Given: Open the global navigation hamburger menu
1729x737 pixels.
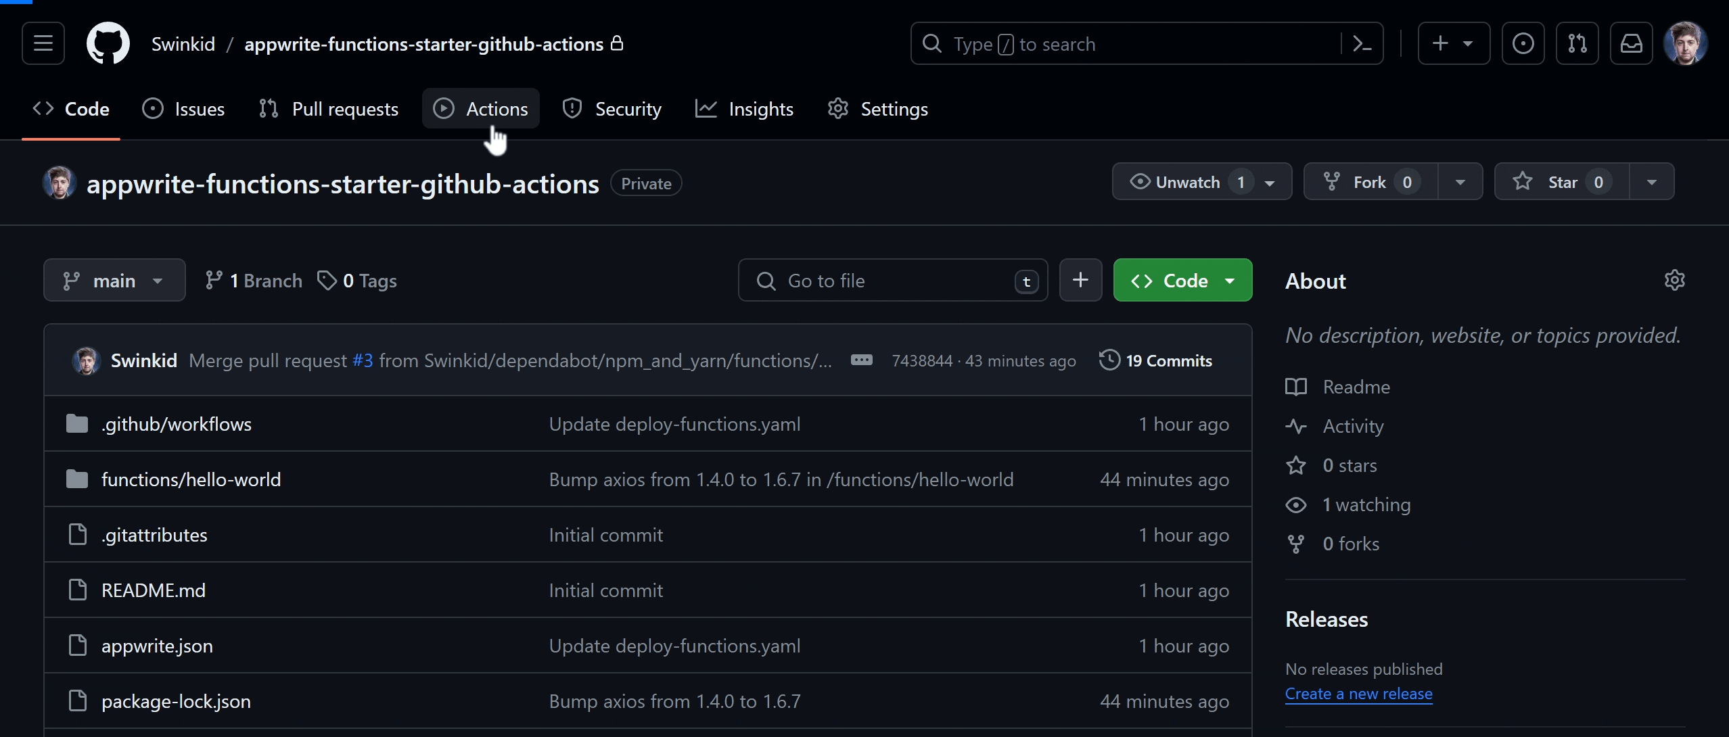Looking at the screenshot, I should click(43, 43).
